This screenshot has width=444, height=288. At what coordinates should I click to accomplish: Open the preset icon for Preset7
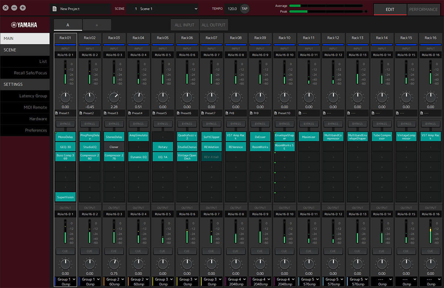pyautogui.click(x=203, y=113)
